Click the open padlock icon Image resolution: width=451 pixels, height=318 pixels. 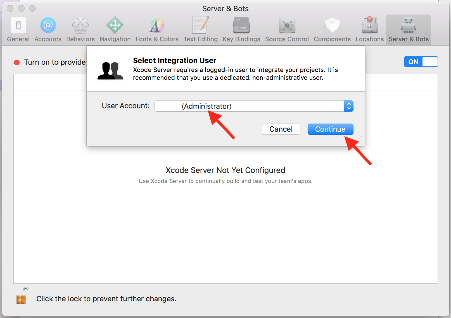tap(22, 295)
